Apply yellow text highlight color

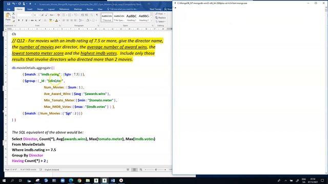point(50,20)
